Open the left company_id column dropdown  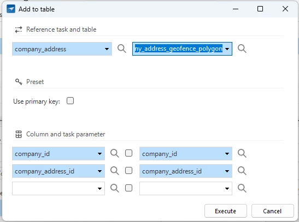pyautogui.click(x=58, y=153)
